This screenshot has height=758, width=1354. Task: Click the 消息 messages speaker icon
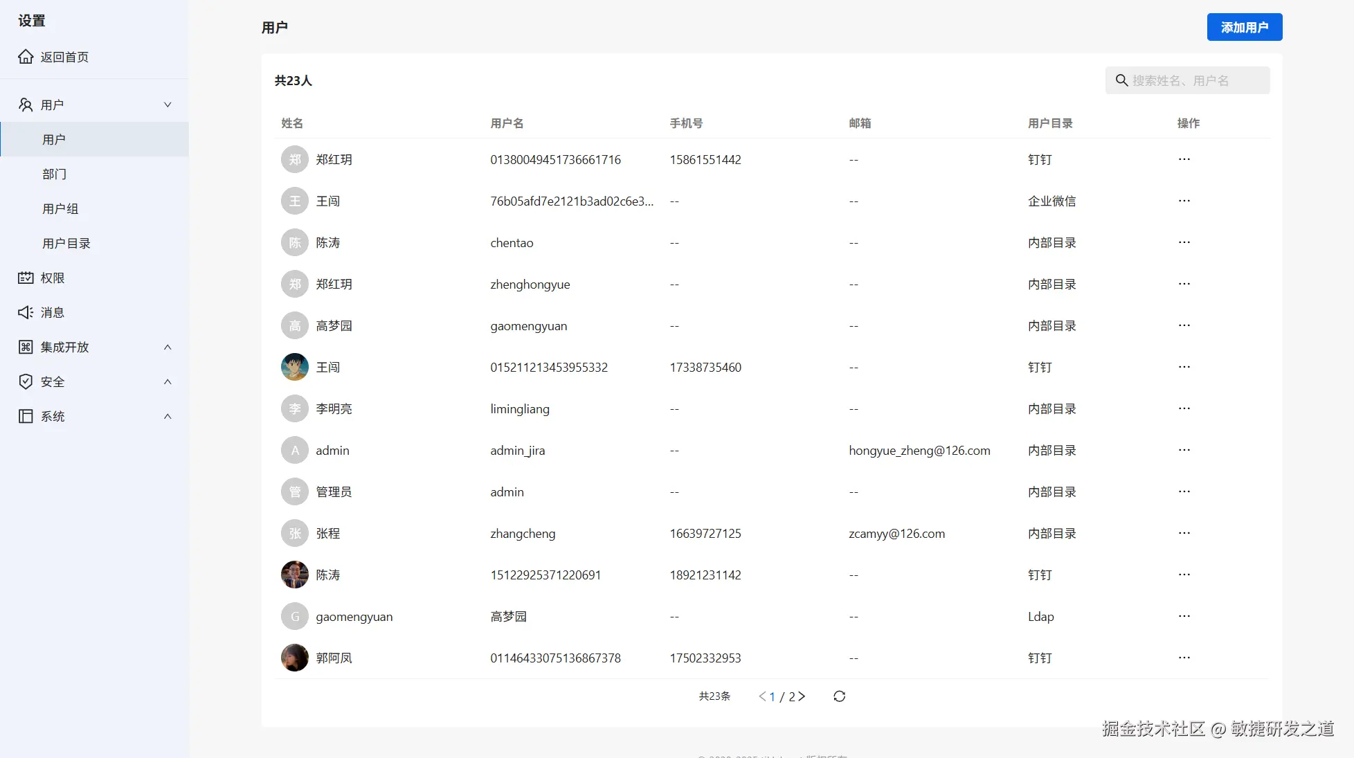point(26,312)
